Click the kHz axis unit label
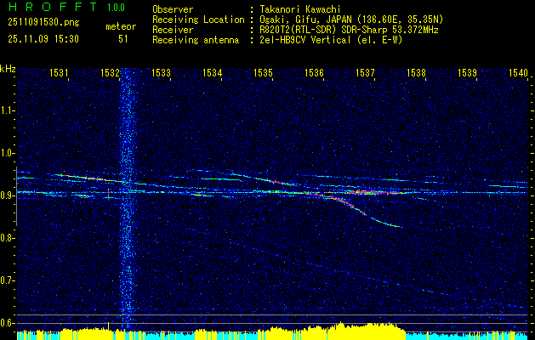Viewport: 535px width, 340px height. 8,69
